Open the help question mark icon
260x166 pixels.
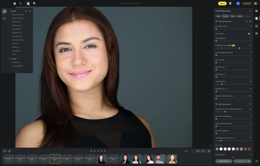click(257, 161)
